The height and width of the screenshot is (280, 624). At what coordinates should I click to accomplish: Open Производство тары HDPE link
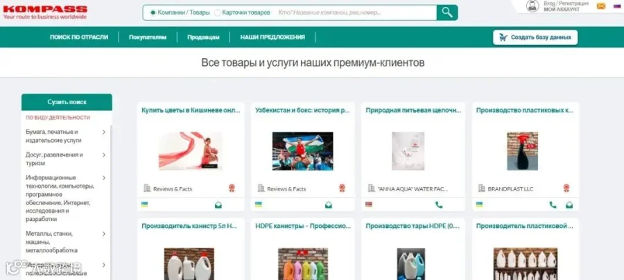[x=413, y=226]
